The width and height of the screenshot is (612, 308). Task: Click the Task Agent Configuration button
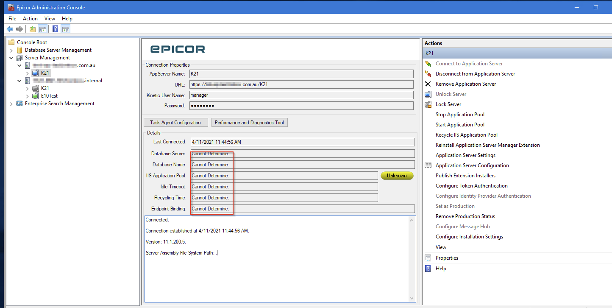tap(175, 123)
